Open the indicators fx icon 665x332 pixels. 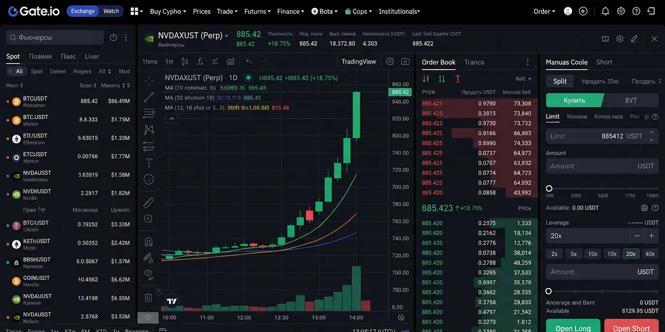(200, 61)
